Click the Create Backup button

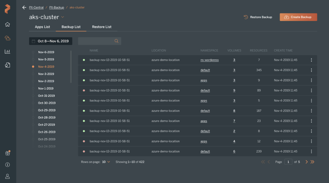point(298,17)
